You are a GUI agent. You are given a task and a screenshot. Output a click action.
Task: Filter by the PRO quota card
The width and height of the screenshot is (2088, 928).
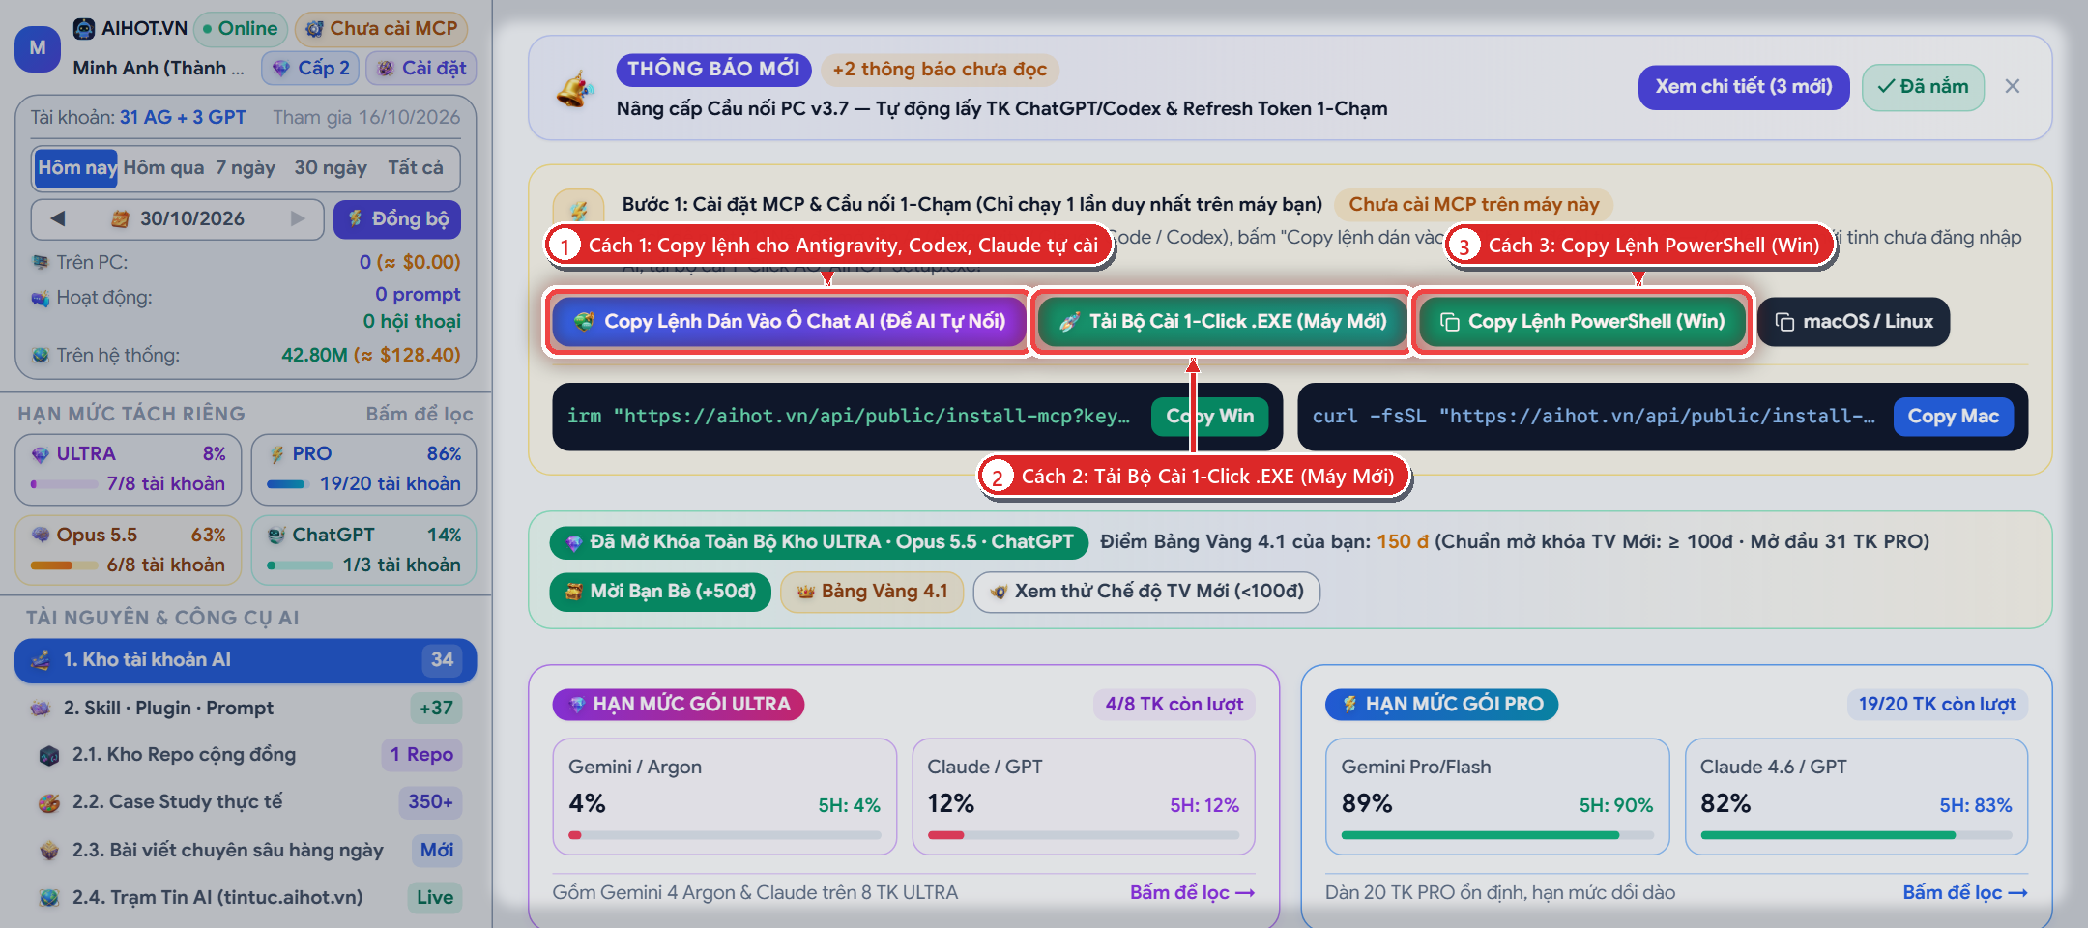363,470
